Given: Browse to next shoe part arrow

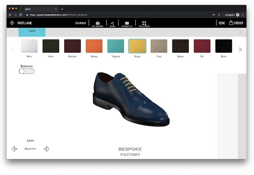Looking at the screenshot, I should coord(46,149).
